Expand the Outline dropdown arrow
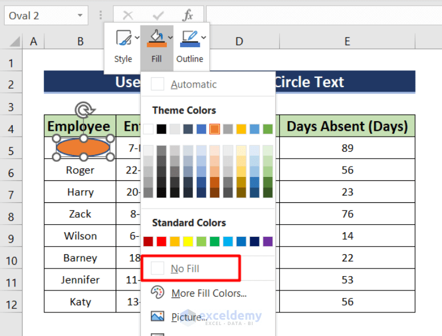Viewport: 442px width, 336px height. tap(204, 37)
